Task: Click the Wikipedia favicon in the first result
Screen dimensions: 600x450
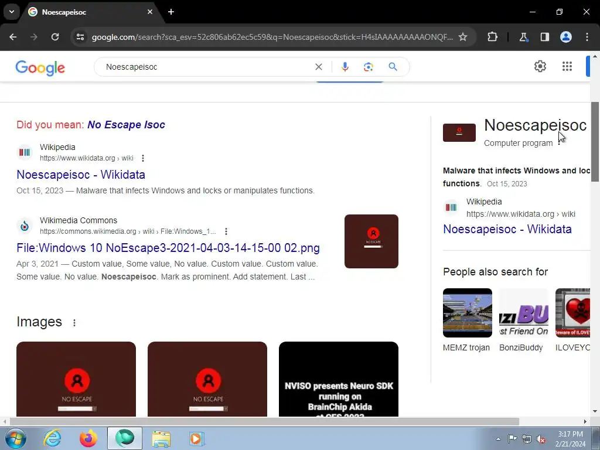Action: tap(25, 152)
